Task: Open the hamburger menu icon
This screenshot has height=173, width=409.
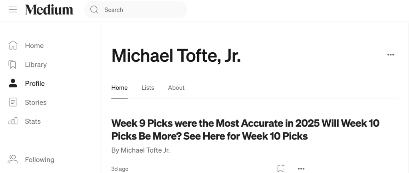Action: pos(13,10)
